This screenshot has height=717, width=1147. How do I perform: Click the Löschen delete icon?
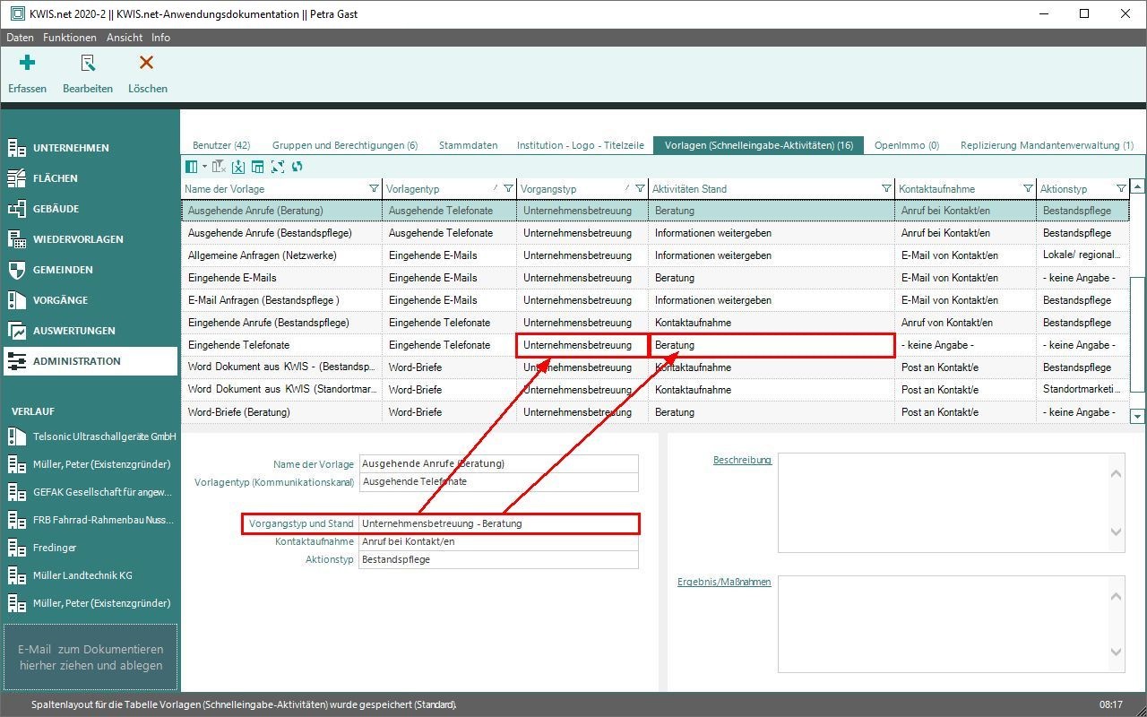pyautogui.click(x=147, y=63)
